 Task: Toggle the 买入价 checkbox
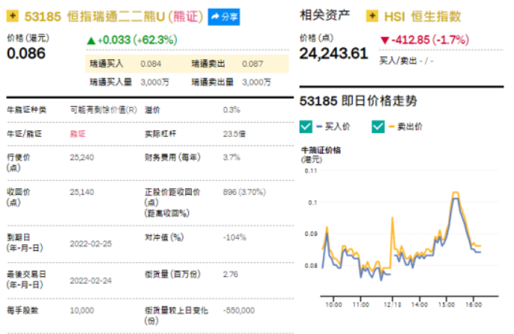[x=306, y=127]
